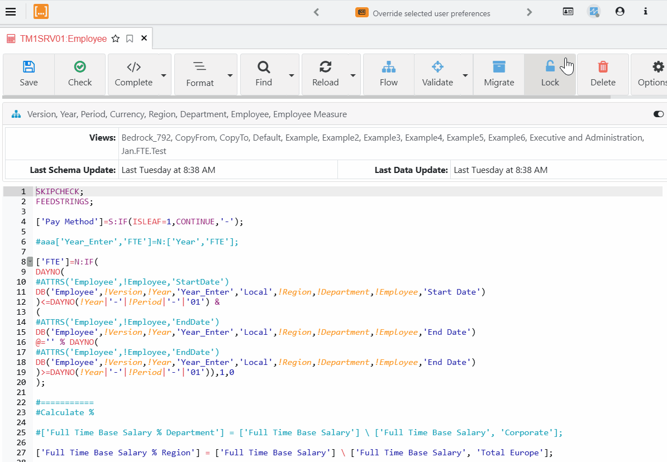Select the TM1SRV01:Employee tab
The height and width of the screenshot is (462, 667).
[63, 38]
